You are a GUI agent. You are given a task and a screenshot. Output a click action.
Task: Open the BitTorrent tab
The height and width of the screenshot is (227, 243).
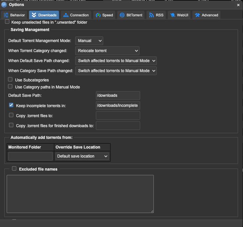pyautogui.click(x=131, y=15)
